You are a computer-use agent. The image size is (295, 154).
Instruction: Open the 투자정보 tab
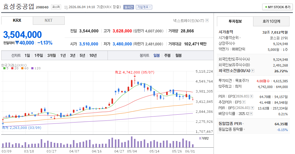coord(235,21)
